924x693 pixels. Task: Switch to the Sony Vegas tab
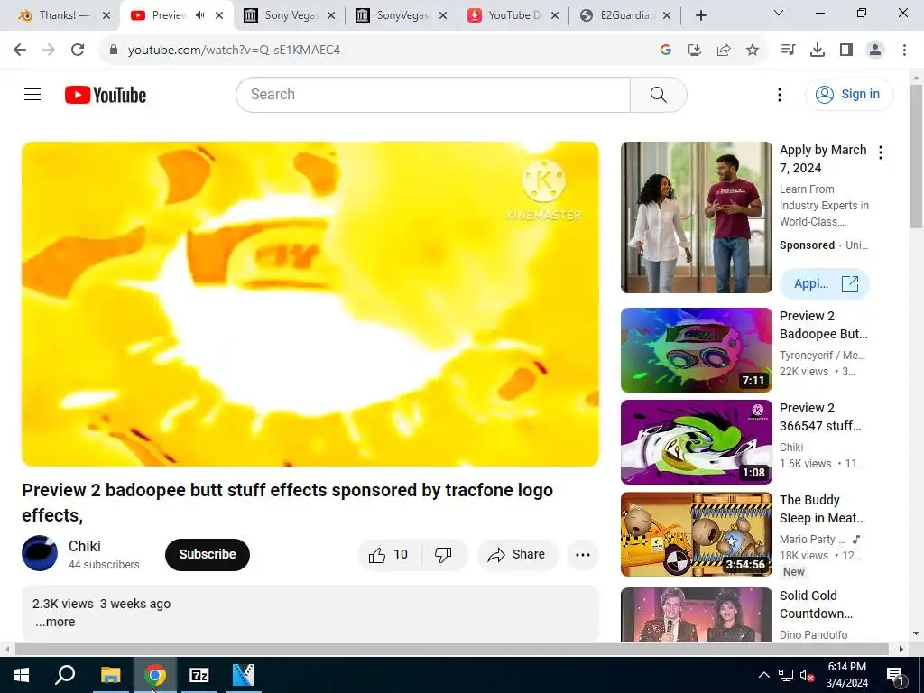tap(291, 15)
